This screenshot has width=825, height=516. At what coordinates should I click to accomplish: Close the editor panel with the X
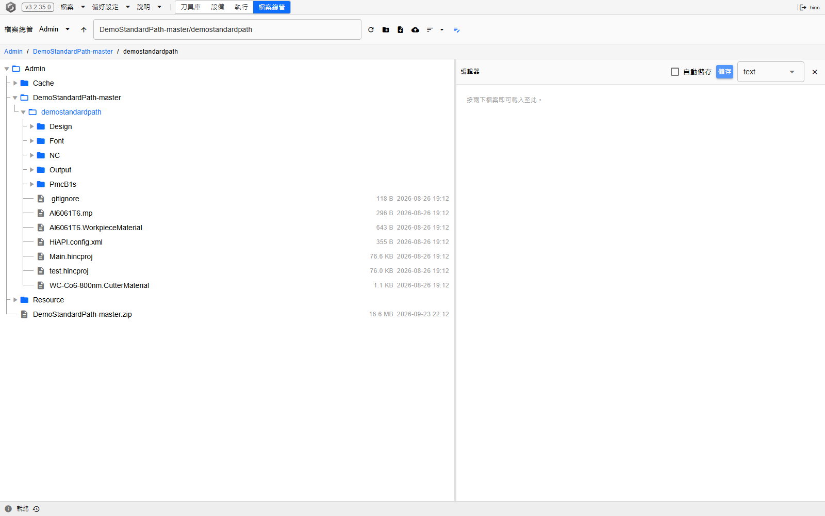pos(815,72)
